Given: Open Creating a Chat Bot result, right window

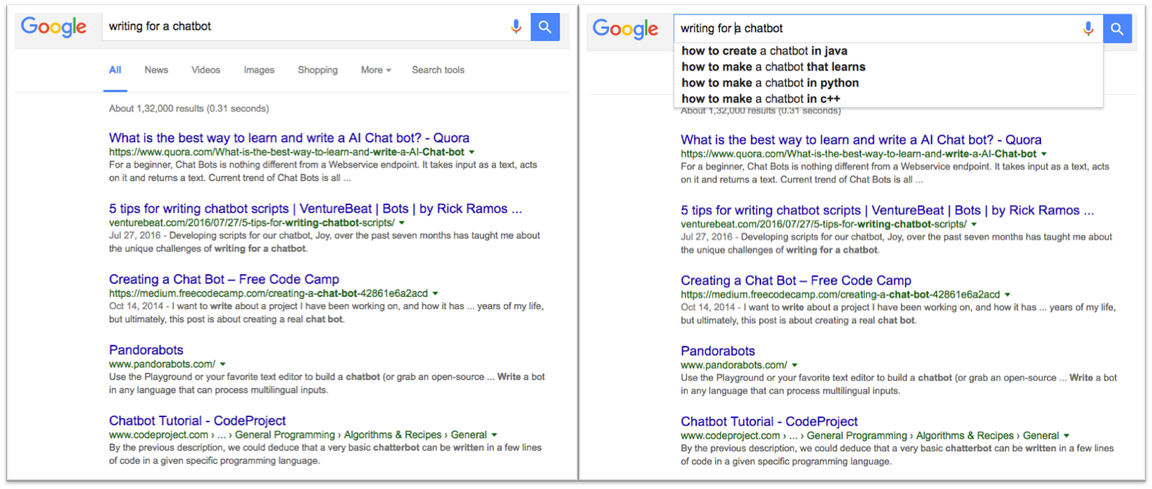Looking at the screenshot, I should (x=796, y=280).
